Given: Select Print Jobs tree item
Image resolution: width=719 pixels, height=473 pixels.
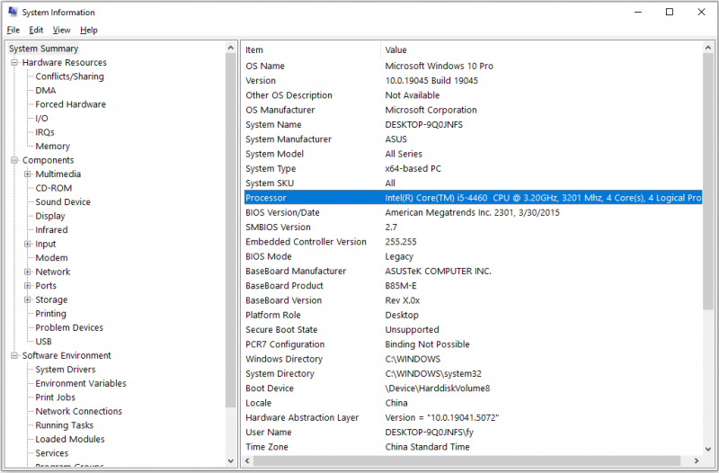Looking at the screenshot, I should 56,397.
